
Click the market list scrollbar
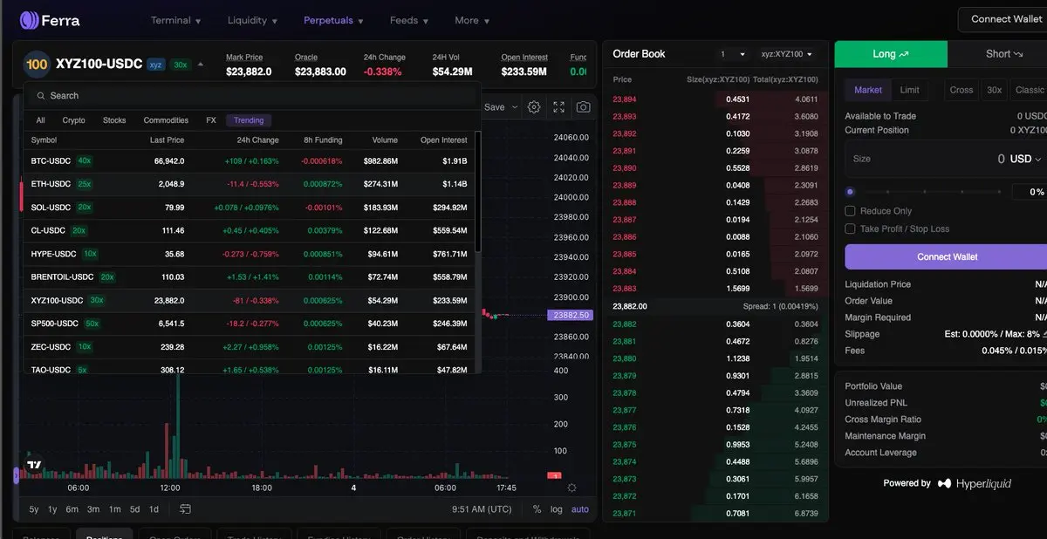477,194
